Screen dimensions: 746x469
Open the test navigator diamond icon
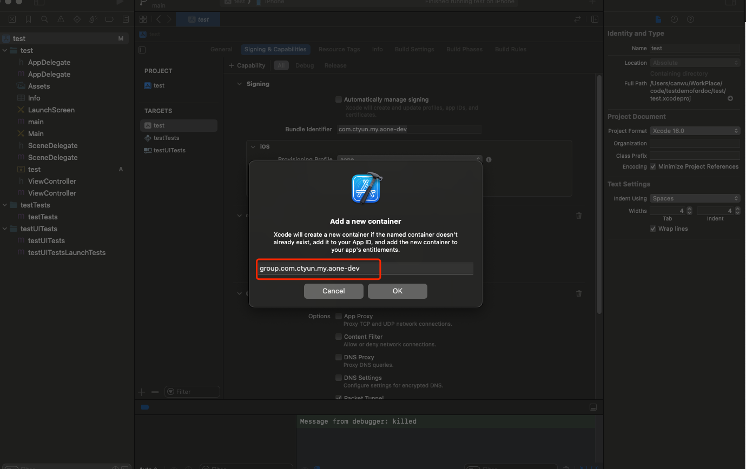(77, 19)
